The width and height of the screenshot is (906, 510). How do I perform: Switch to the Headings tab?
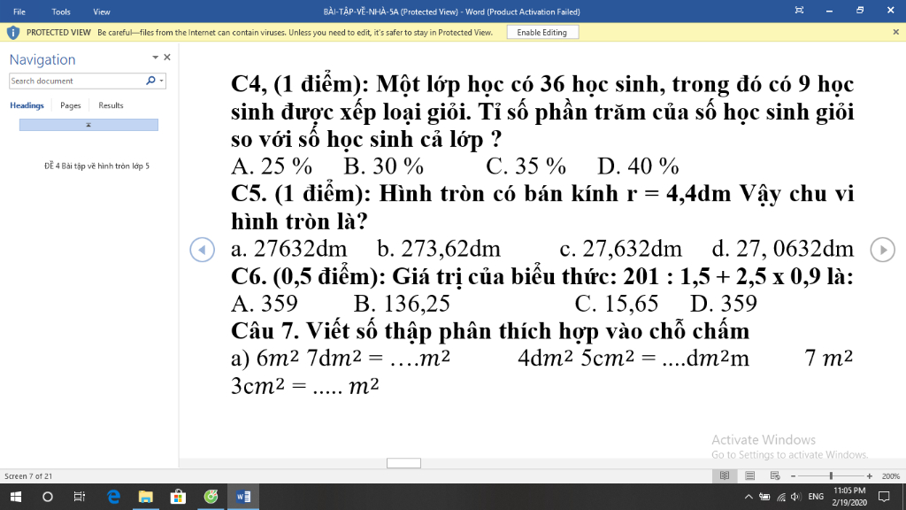27,105
